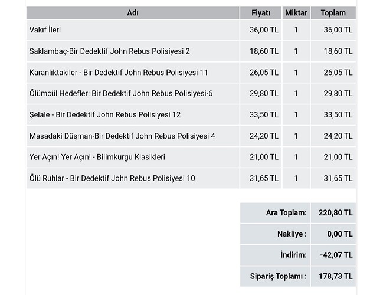
Task: Click the Sipariş Toplamı label
Action: coord(279,277)
